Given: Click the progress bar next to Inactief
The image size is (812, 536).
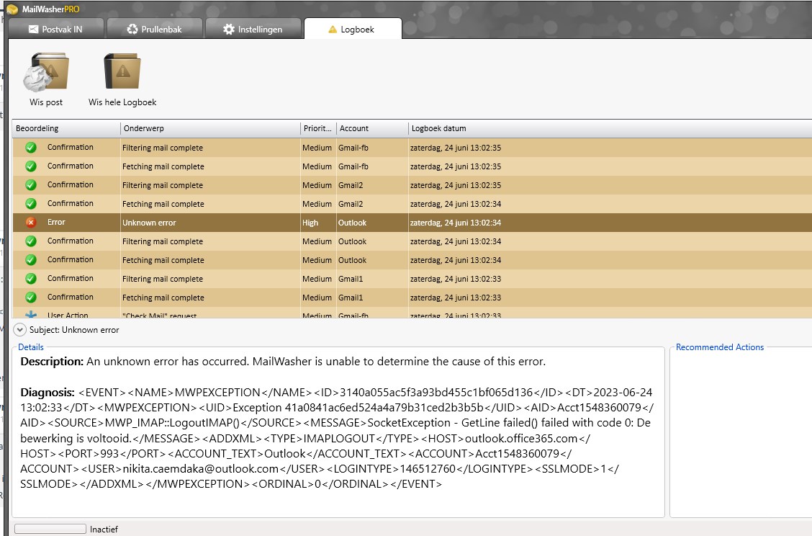Looking at the screenshot, I should [x=50, y=529].
